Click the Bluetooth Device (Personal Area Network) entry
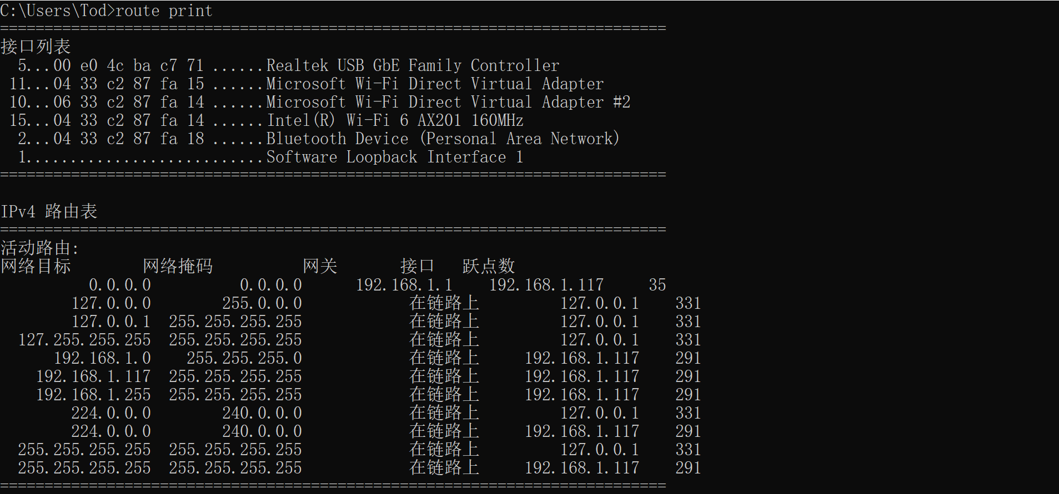The image size is (1059, 494). (443, 139)
